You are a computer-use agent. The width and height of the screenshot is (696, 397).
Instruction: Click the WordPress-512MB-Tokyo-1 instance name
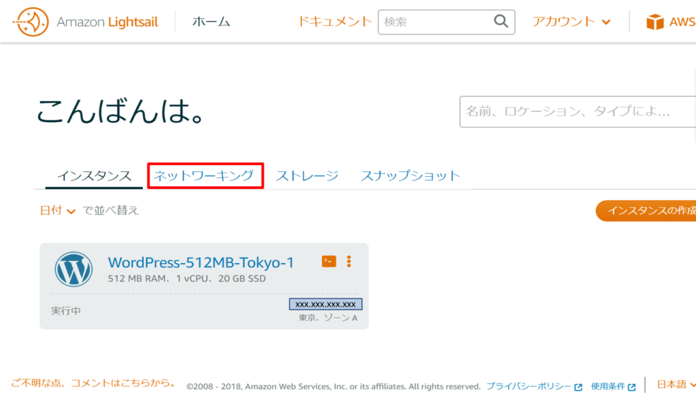click(201, 262)
